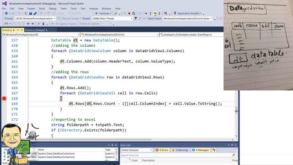Restart debugging with the circular arrow icon
The width and height of the screenshot is (293, 165).
tap(134, 13)
